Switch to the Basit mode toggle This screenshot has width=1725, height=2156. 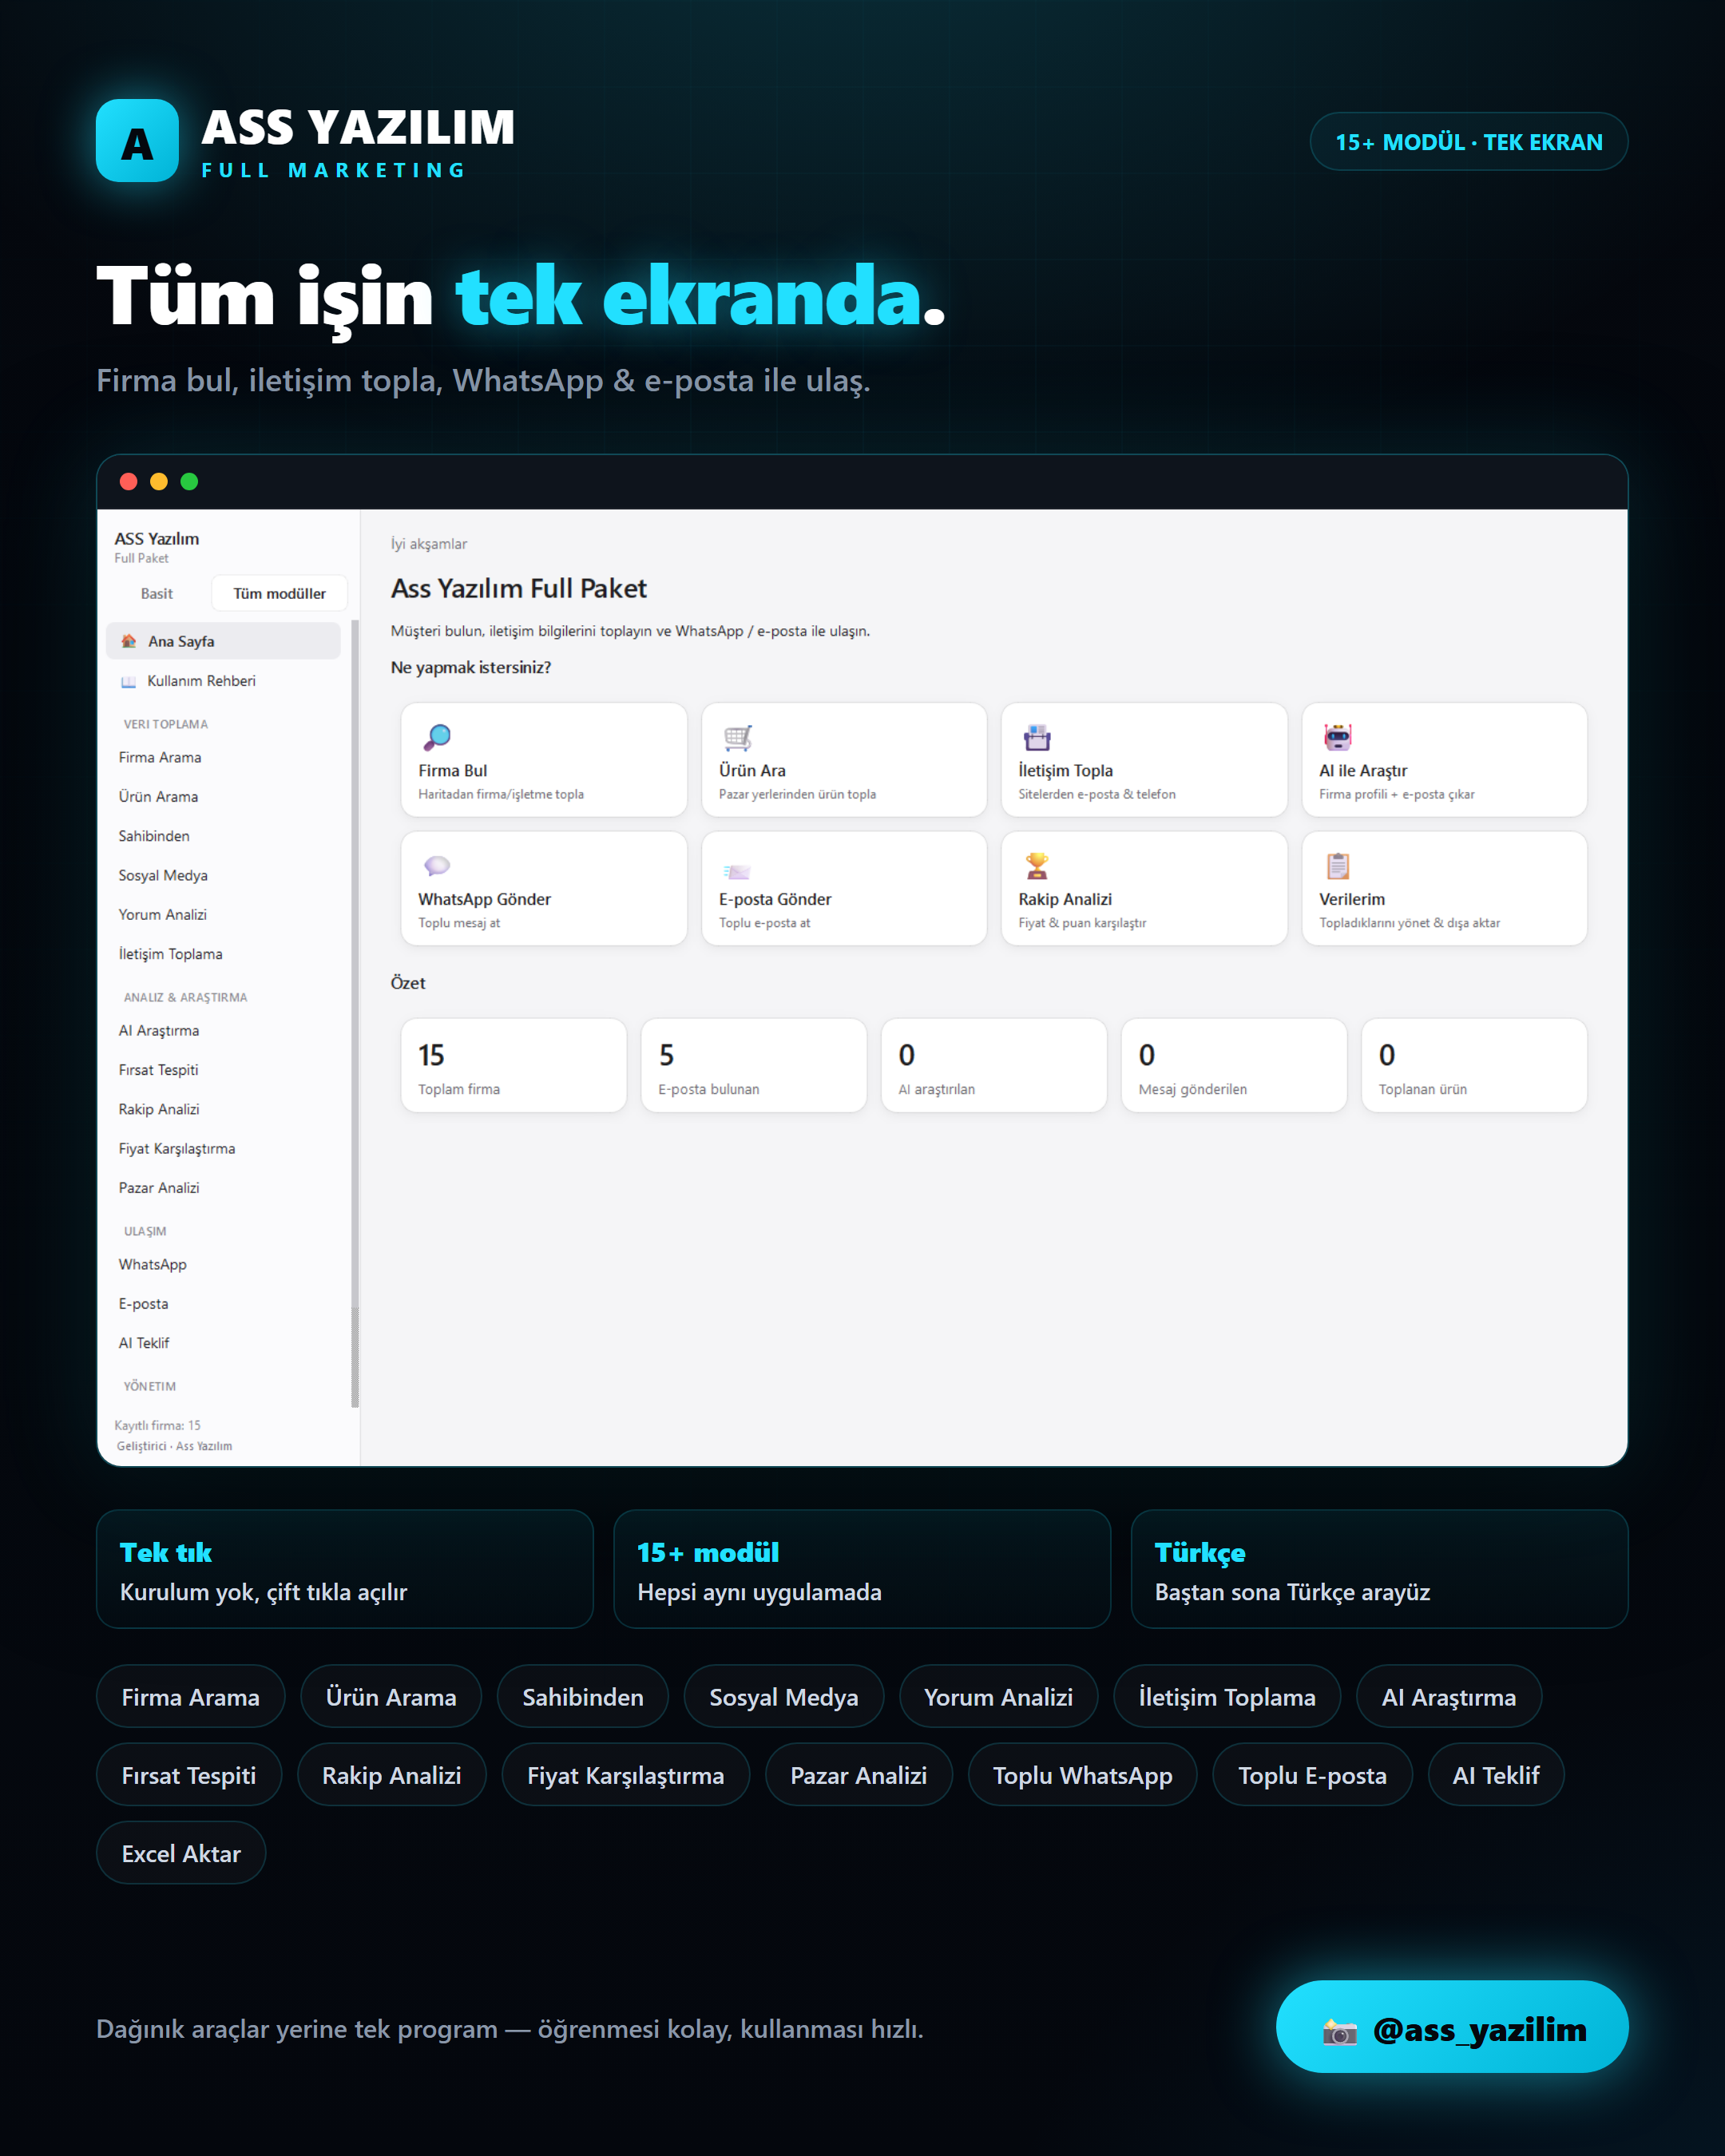[x=157, y=593]
